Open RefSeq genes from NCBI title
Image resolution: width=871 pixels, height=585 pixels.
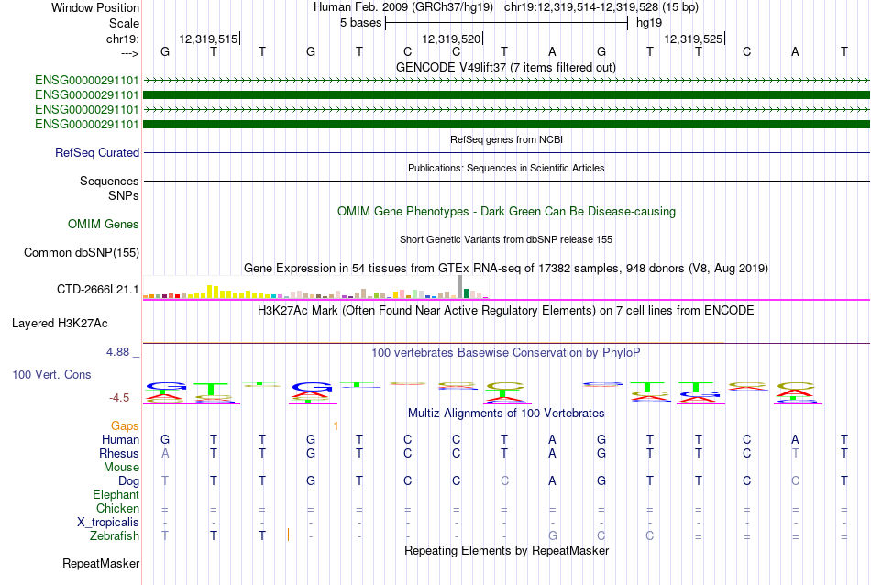[x=506, y=139]
